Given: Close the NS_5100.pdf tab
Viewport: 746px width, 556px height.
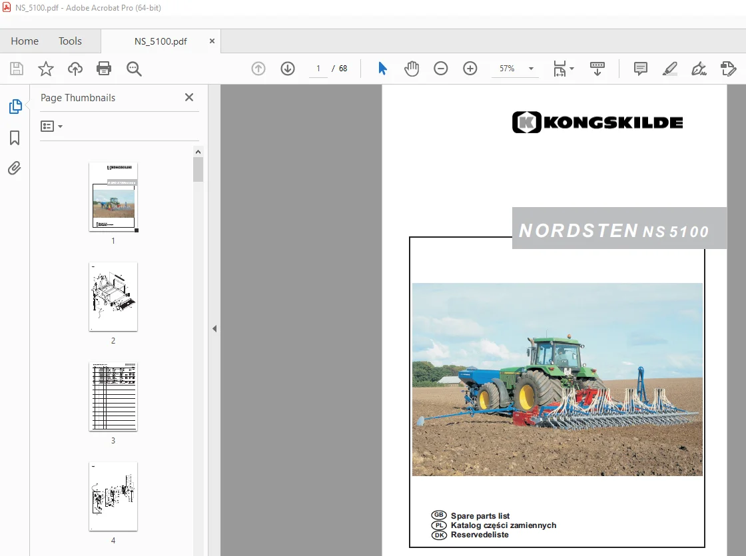Looking at the screenshot, I should point(212,41).
